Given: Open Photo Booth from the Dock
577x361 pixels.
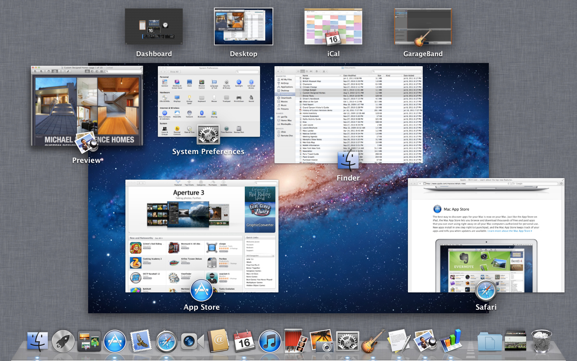Looking at the screenshot, I should [296, 341].
